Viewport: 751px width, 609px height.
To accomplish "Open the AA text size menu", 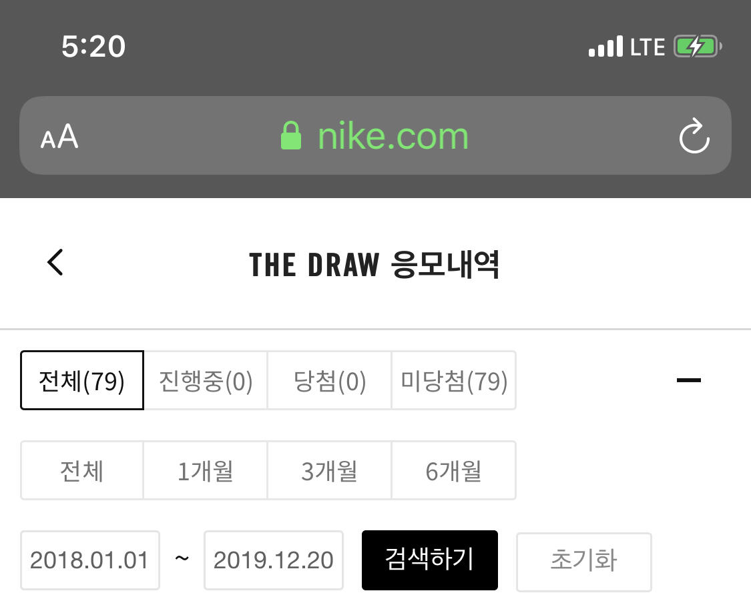I will (59, 137).
